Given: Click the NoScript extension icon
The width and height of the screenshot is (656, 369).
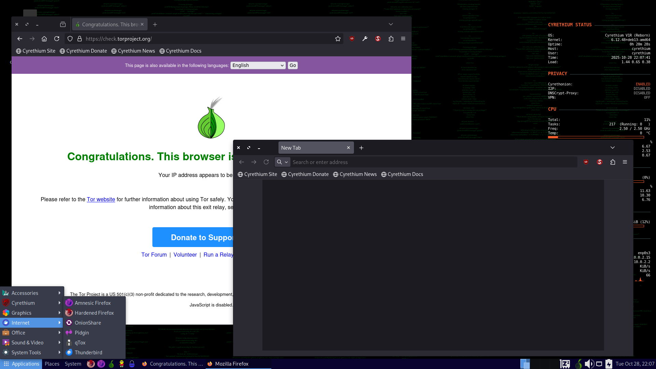Looking at the screenshot, I should coord(378,39).
